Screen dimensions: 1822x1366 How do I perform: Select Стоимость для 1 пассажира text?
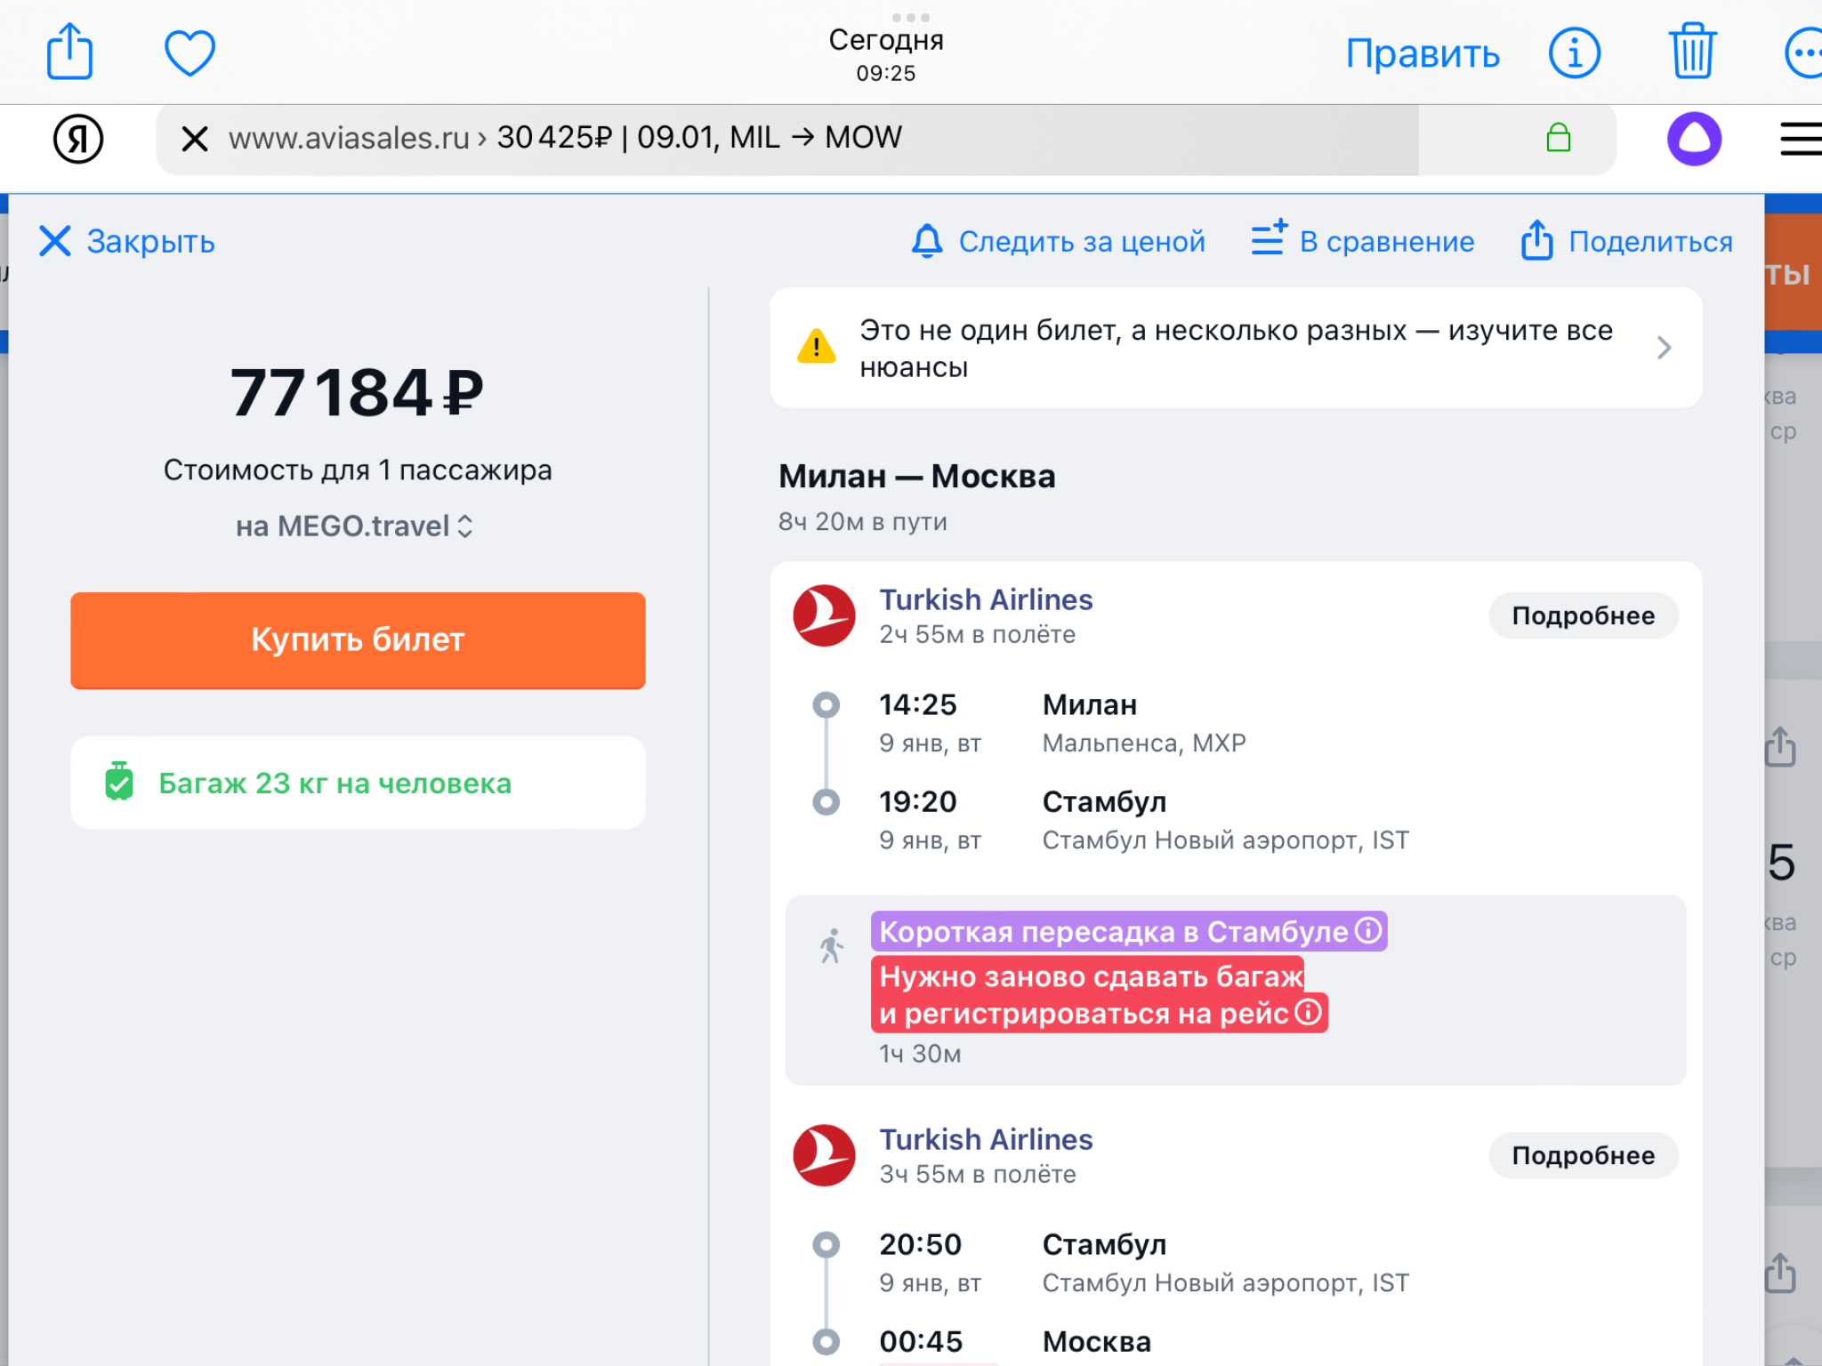358,470
